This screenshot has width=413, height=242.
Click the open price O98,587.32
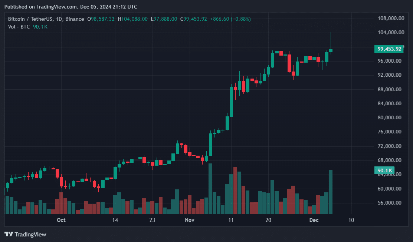[x=101, y=19]
